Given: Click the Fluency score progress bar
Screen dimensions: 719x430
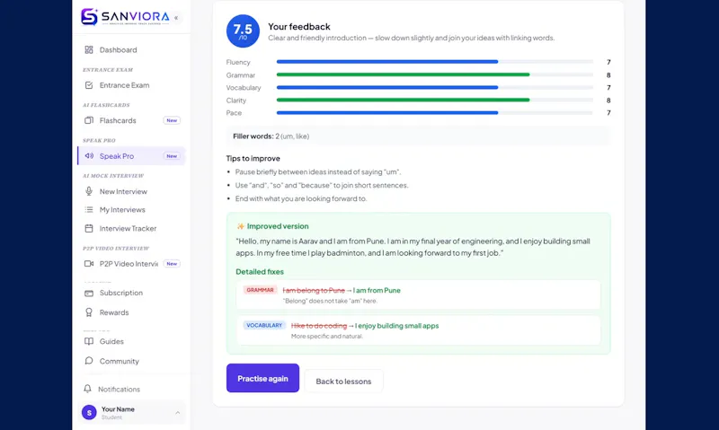Looking at the screenshot, I should point(435,62).
